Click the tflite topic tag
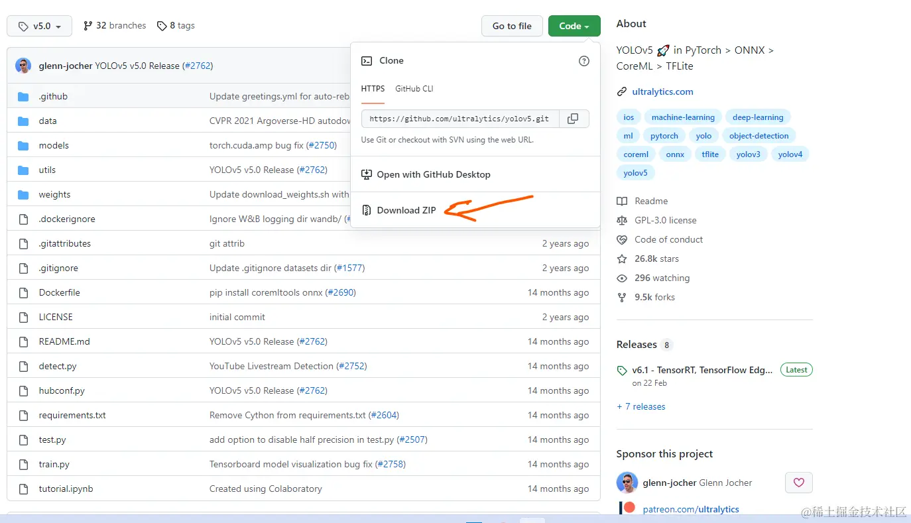This screenshot has height=523, width=911. (x=710, y=154)
